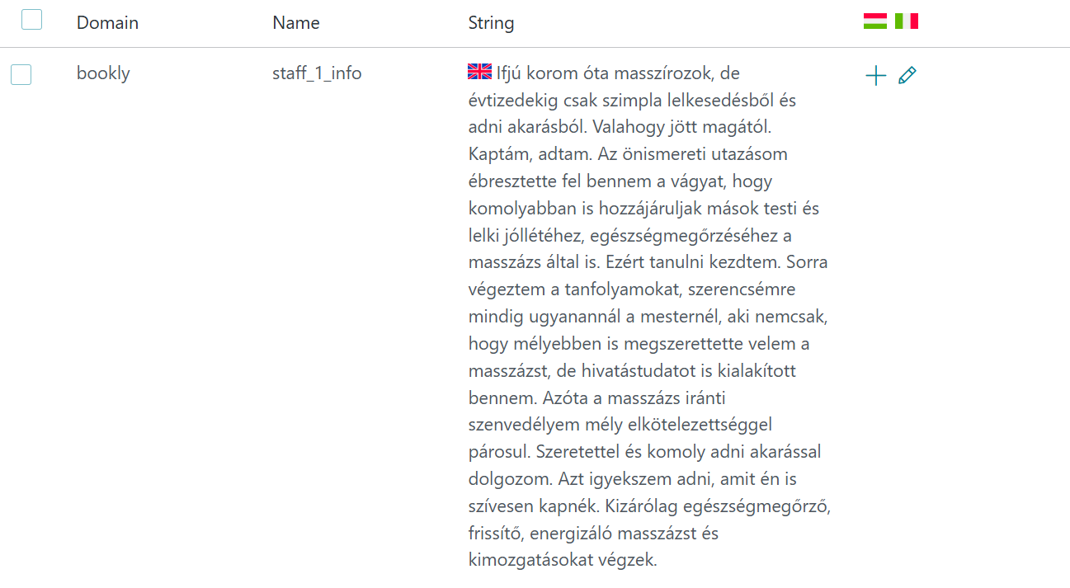
Task: Click the Hungarian flag column header
Action: pyautogui.click(x=875, y=21)
